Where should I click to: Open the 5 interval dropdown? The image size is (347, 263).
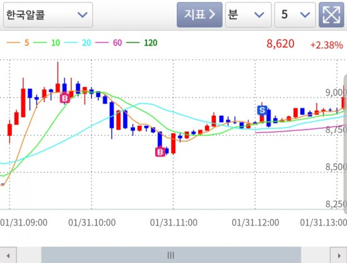(x=295, y=14)
